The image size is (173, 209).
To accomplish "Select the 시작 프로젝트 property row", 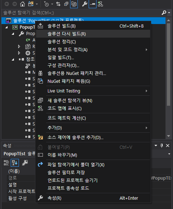I will click(21, 191).
